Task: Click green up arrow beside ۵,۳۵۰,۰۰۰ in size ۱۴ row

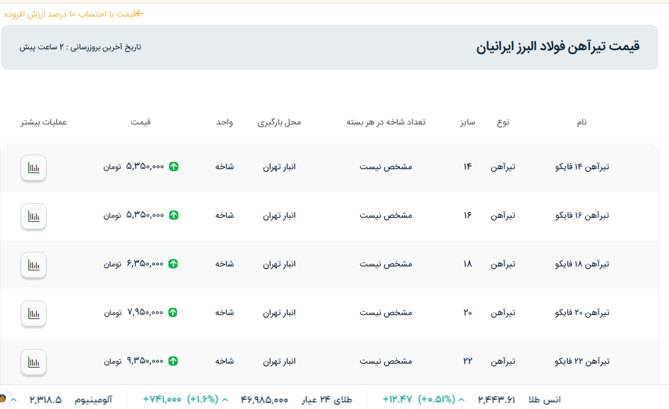Action: [174, 167]
